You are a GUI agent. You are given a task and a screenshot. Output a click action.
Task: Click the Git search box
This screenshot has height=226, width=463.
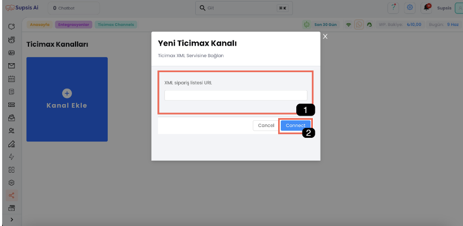(x=244, y=8)
